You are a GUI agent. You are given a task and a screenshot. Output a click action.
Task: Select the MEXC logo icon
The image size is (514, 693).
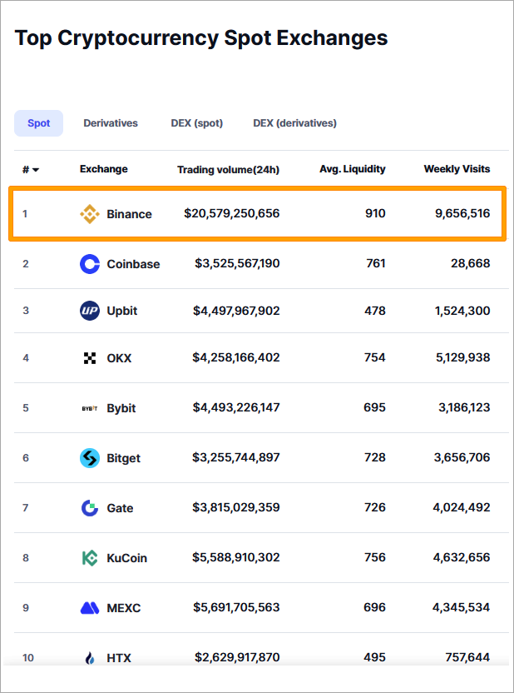pos(90,608)
